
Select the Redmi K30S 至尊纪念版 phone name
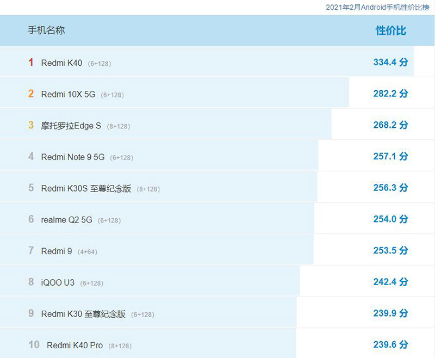(86, 188)
